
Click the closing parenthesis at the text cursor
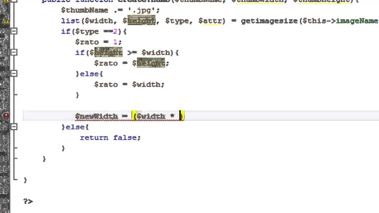[182, 116]
